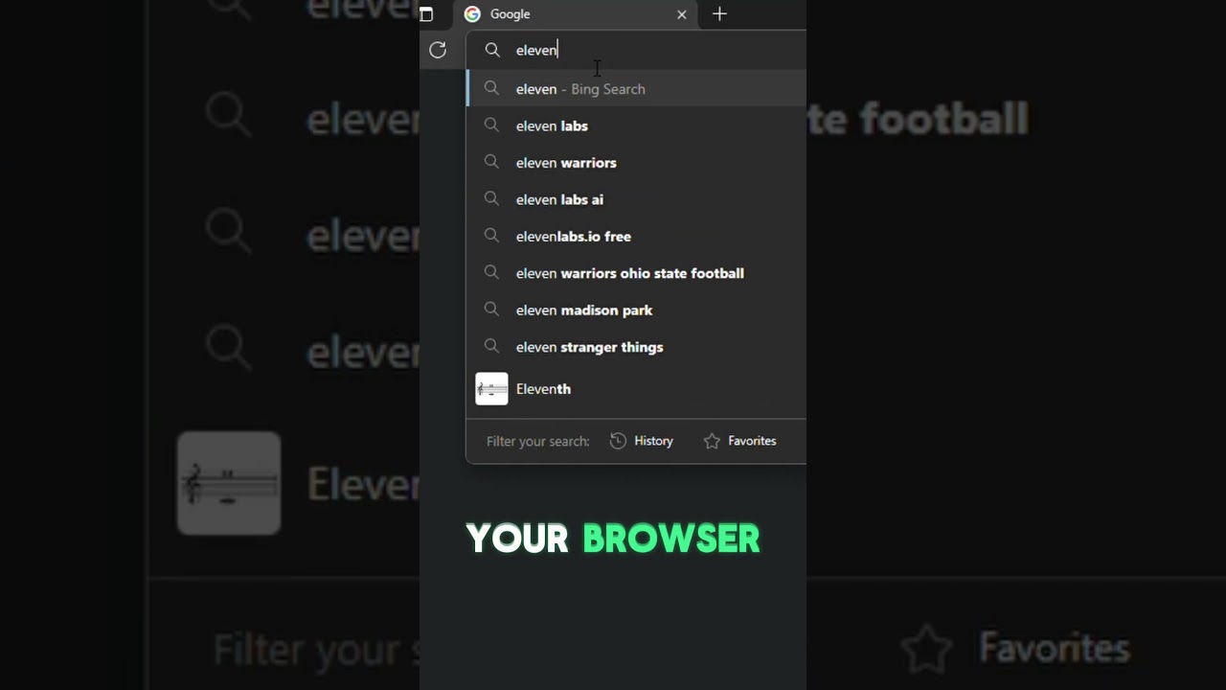Choose 'eleven - Bing Search' suggestion
Image resolution: width=1226 pixels, height=690 pixels.
coord(636,89)
